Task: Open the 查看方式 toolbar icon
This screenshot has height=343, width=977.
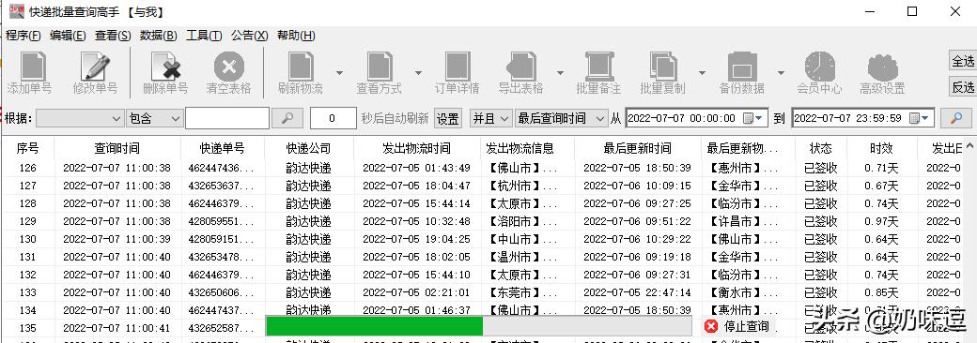Action: (x=380, y=67)
